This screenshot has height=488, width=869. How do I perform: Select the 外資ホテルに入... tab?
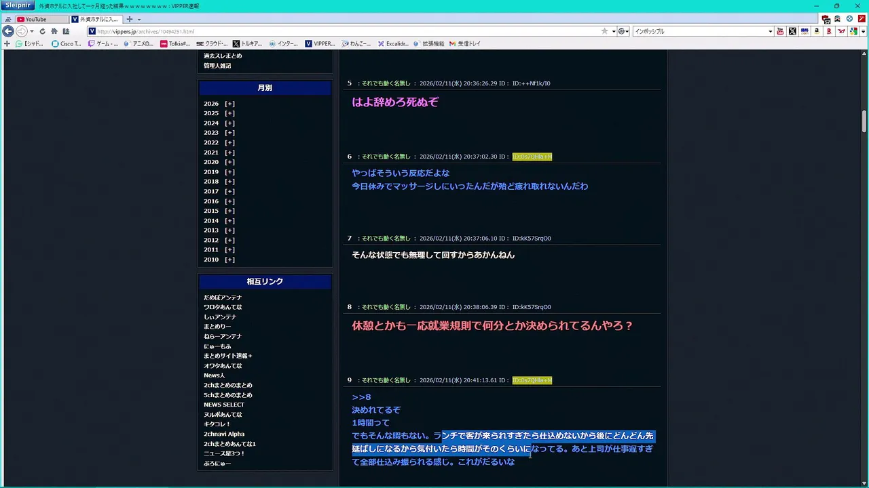pos(95,20)
